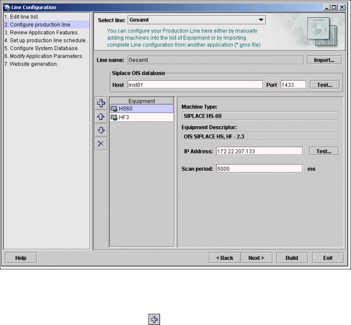Add new equipment with plus icon

click(x=101, y=103)
